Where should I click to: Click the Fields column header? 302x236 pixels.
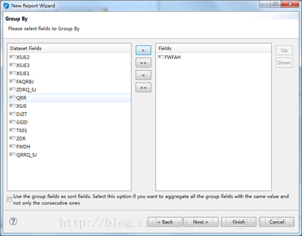click(x=214, y=48)
